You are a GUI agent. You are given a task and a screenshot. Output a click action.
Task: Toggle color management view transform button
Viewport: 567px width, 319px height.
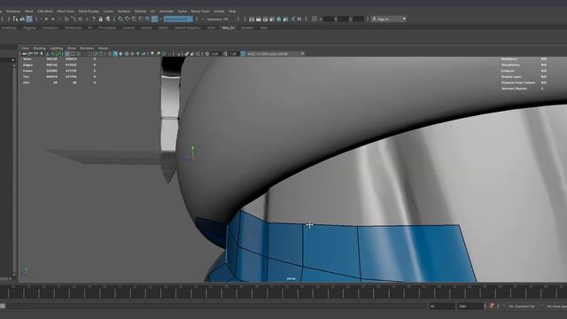[x=243, y=54]
